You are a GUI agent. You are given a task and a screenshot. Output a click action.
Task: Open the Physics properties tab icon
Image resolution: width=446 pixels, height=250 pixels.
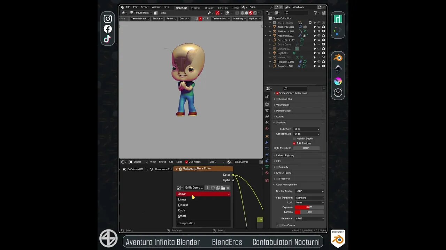(x=267, y=155)
